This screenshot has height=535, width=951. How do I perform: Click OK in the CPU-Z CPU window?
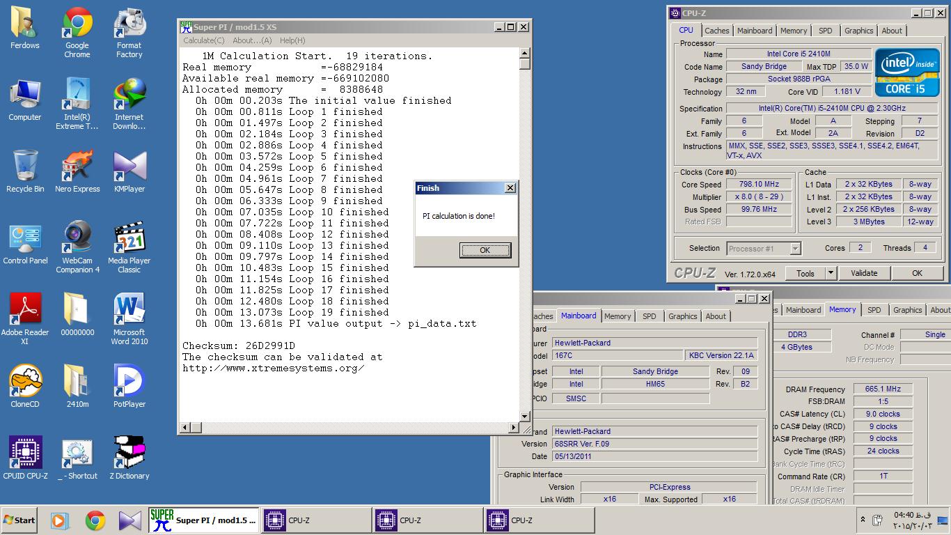click(x=917, y=273)
